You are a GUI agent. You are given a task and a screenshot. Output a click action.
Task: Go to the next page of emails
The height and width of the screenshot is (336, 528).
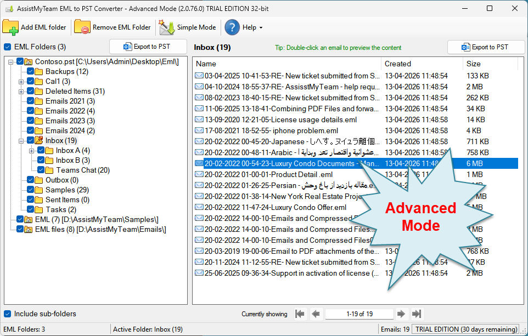click(x=401, y=314)
